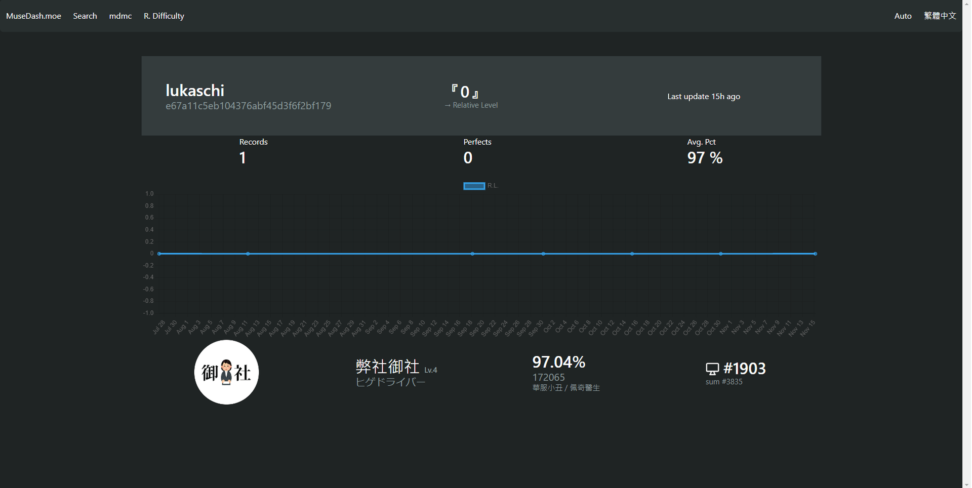972x488 pixels.
Task: Click the player name lukaschi
Action: (194, 91)
